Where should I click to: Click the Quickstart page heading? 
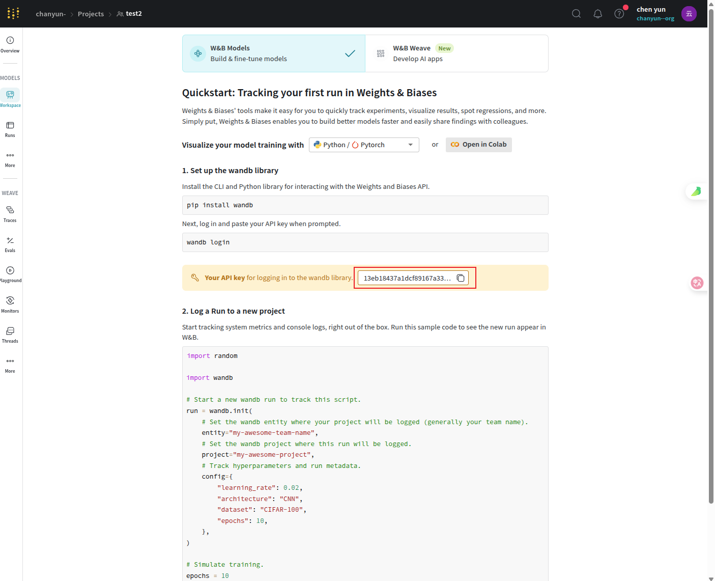coord(309,93)
